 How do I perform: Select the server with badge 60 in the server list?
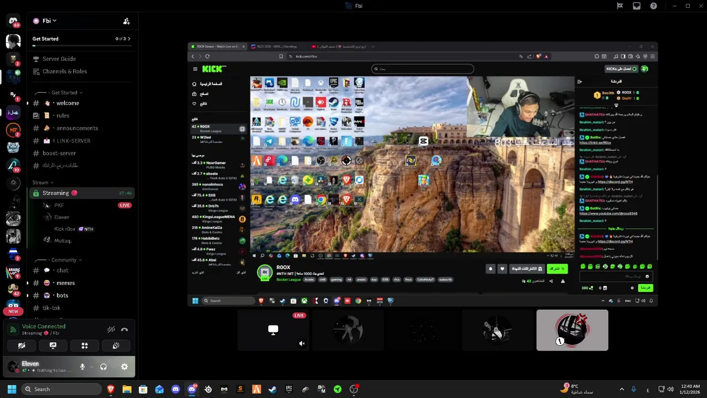pos(13,22)
